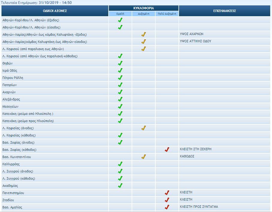Click yellow checkmark for Λ. Κηφισού (από παραλιακη)

tap(144, 49)
